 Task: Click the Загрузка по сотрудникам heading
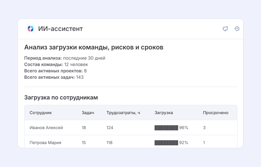tap(61, 98)
